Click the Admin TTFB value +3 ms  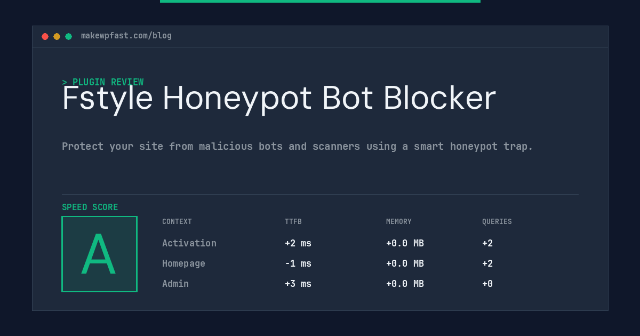pos(298,284)
